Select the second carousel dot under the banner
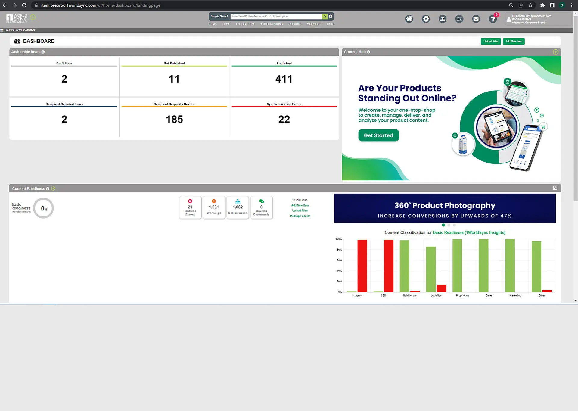Viewport: 578px width, 411px height. (x=449, y=225)
